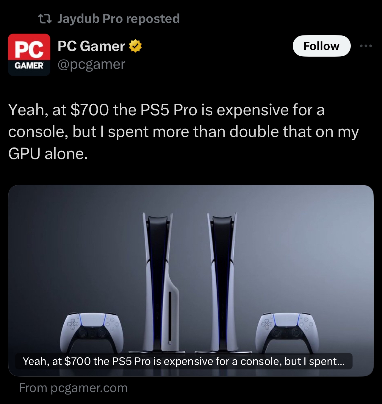Open the @pcgamer handle

click(91, 64)
